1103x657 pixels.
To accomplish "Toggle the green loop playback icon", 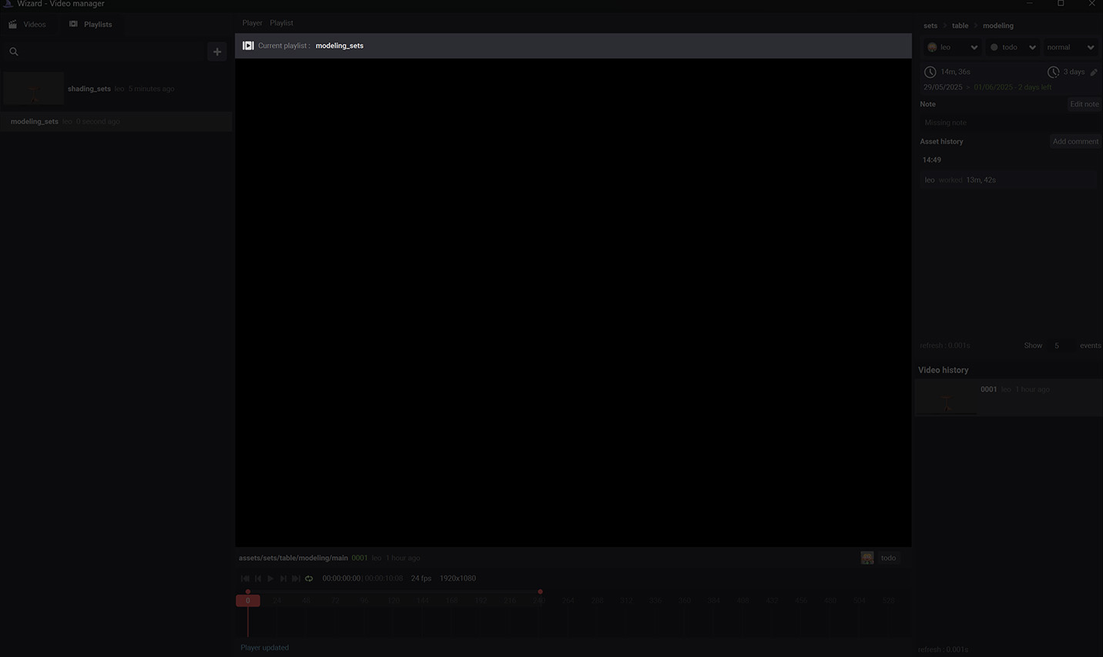I will pyautogui.click(x=309, y=579).
